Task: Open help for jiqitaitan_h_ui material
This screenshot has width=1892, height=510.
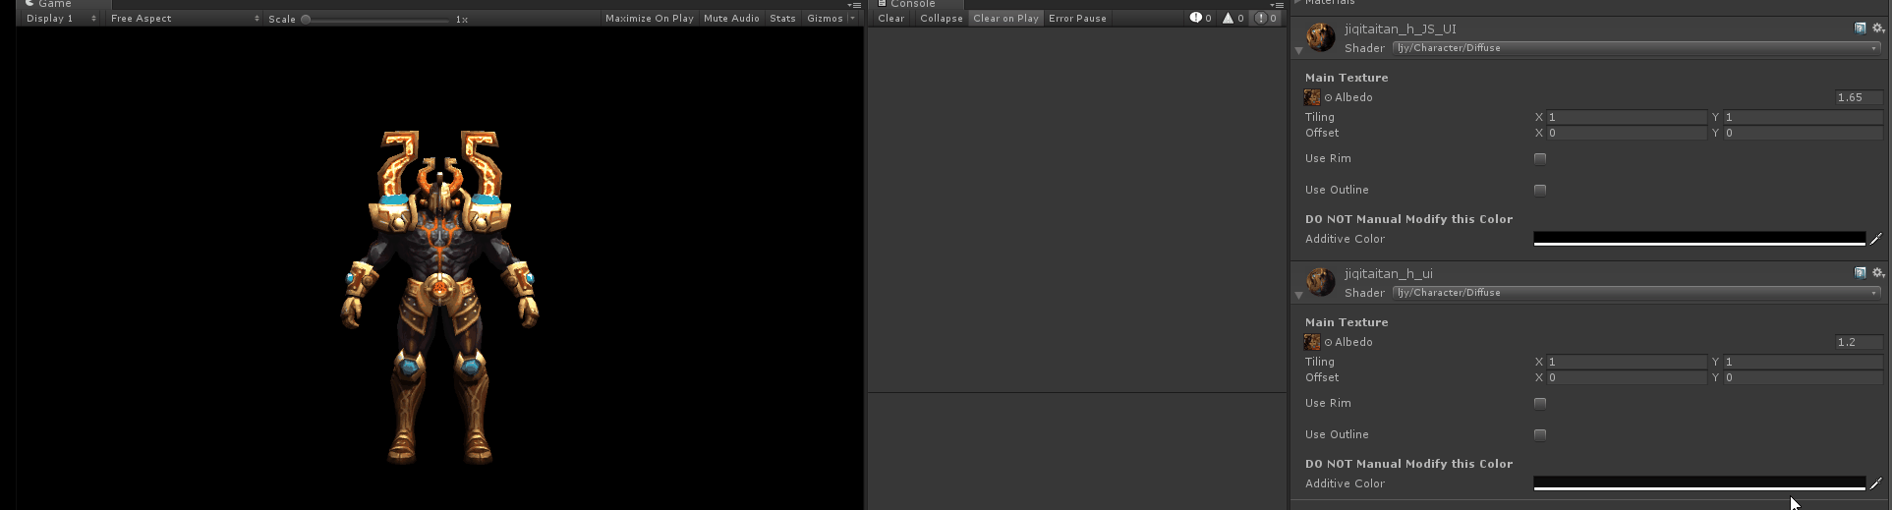Action: [x=1861, y=272]
